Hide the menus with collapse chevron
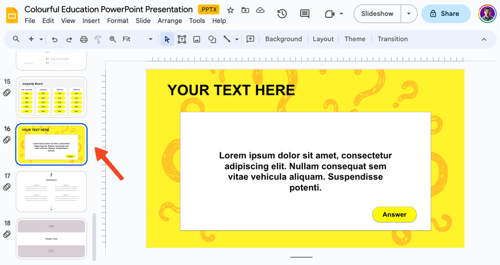The image size is (500, 265). click(484, 39)
